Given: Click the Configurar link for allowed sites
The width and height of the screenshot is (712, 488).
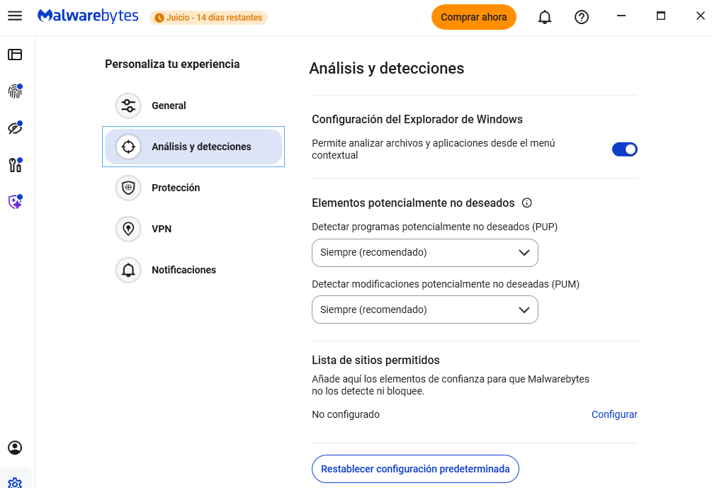Looking at the screenshot, I should coord(614,414).
